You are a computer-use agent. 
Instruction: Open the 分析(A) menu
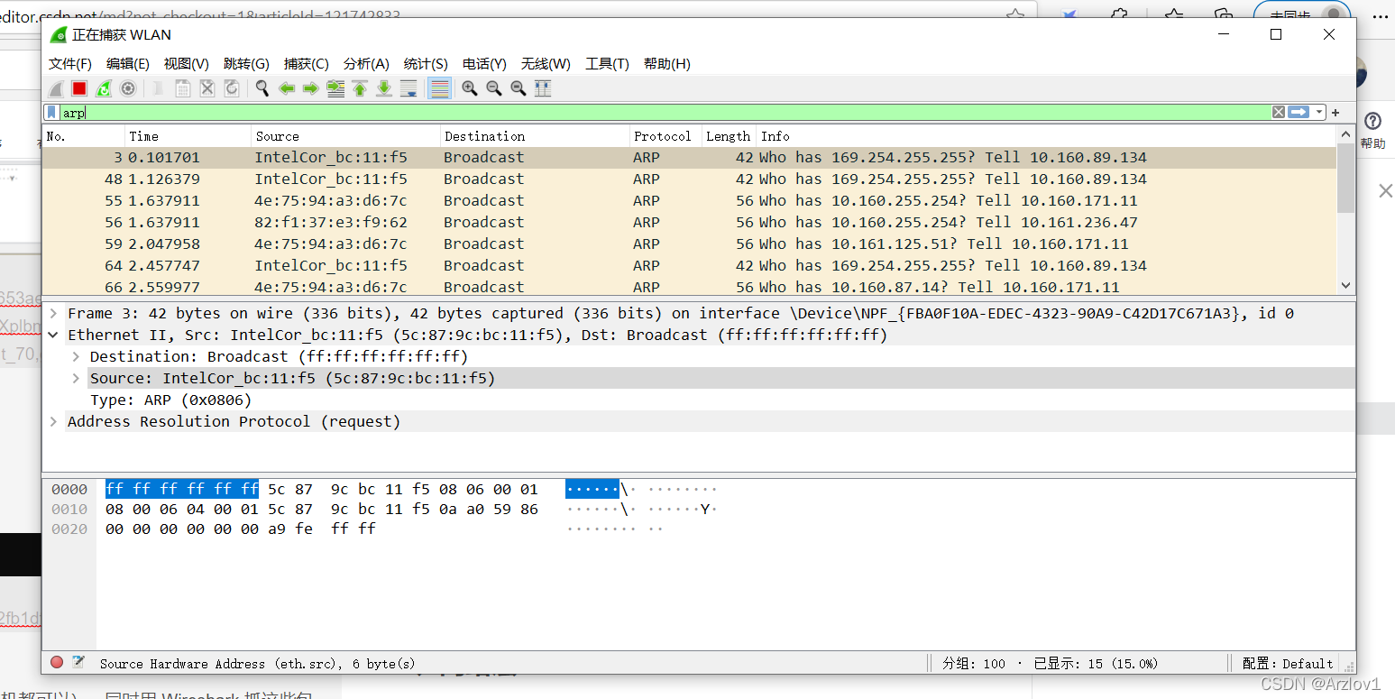(x=366, y=64)
